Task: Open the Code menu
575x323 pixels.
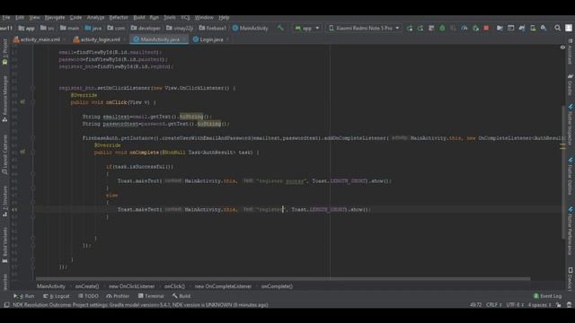Action: (x=75, y=18)
